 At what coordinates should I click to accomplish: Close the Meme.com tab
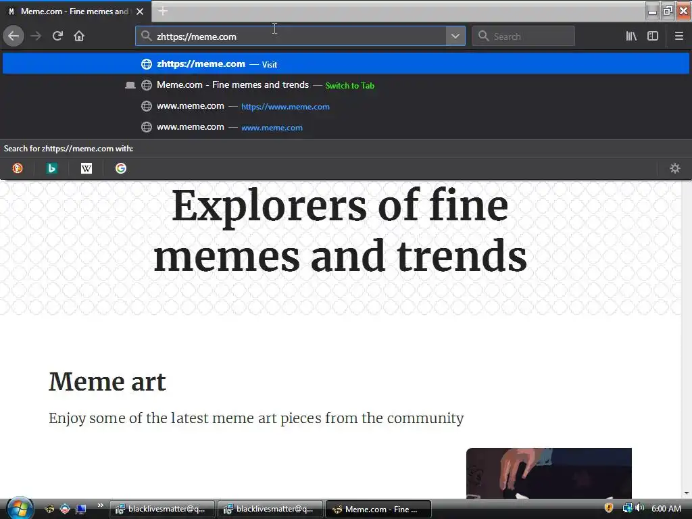pos(140,11)
